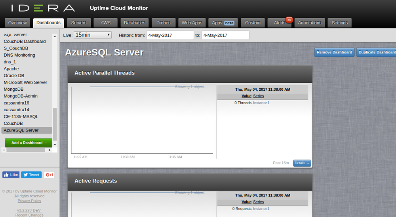The height and width of the screenshot is (217, 396).
Task: Open the Databases tab
Action: [x=135, y=23]
